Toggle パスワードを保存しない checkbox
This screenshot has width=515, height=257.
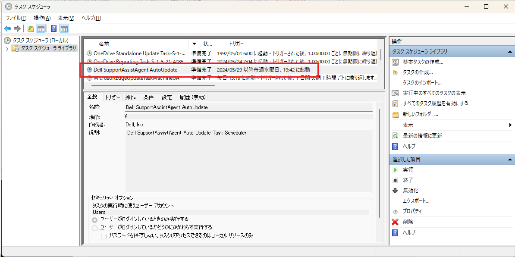104,236
